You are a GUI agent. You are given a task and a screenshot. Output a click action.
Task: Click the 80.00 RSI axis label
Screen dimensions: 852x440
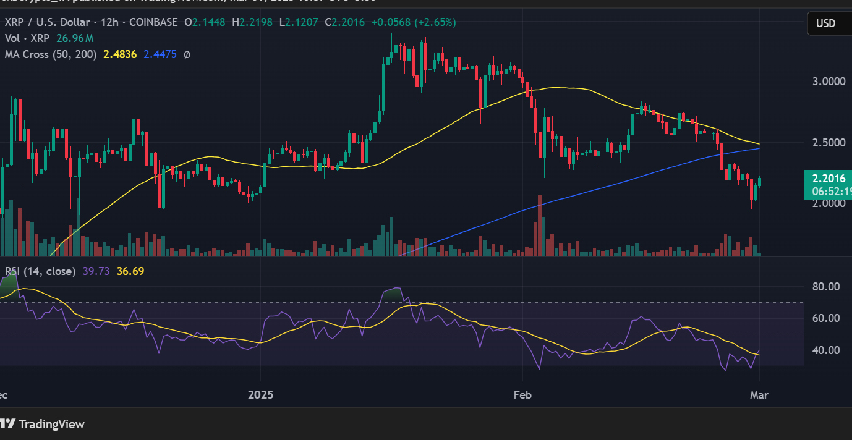point(827,286)
